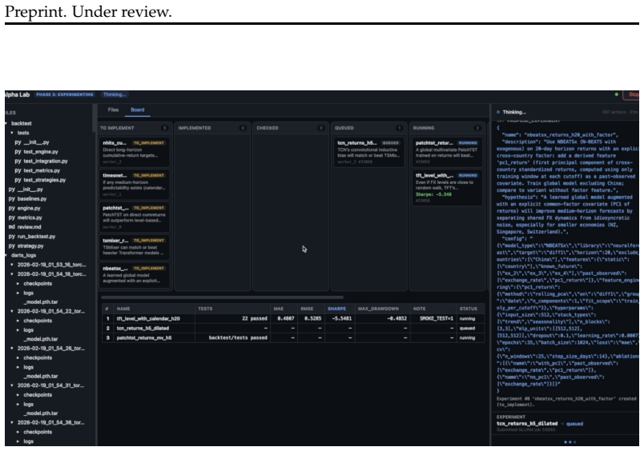Open the tcn_returns_h5_dilated experiment link

527,424
